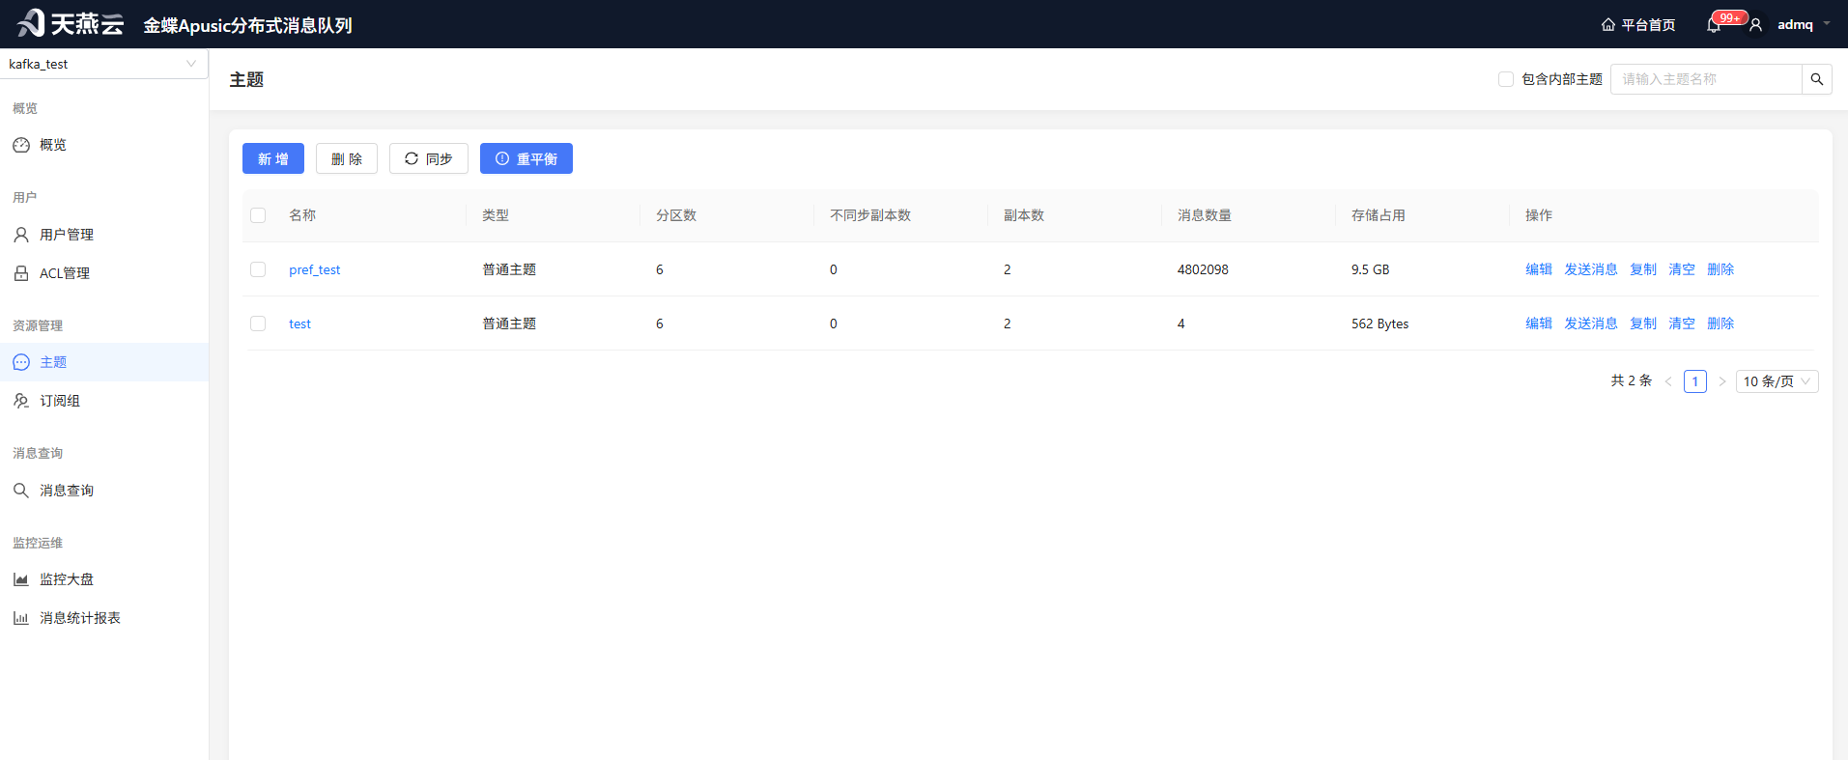Image resolution: width=1848 pixels, height=760 pixels.
Task: Check the pref_test row checkbox
Action: tap(258, 269)
